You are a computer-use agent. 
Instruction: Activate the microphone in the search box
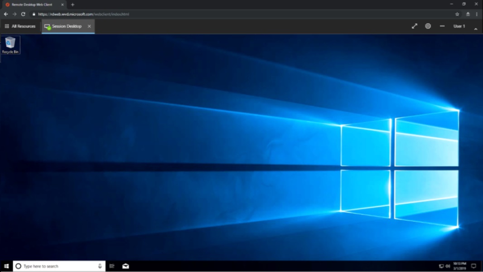coord(100,266)
